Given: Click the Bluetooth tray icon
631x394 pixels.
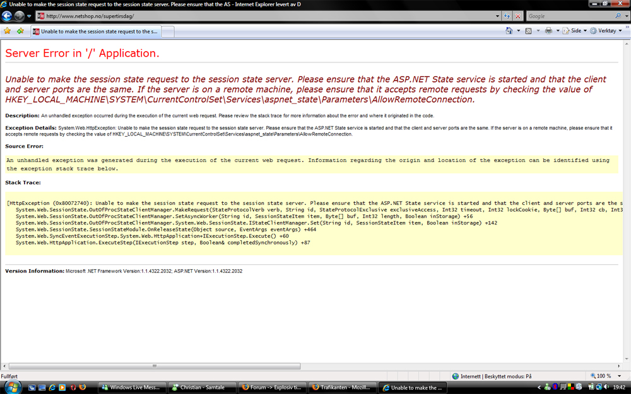Looking at the screenshot, I should 555,387.
